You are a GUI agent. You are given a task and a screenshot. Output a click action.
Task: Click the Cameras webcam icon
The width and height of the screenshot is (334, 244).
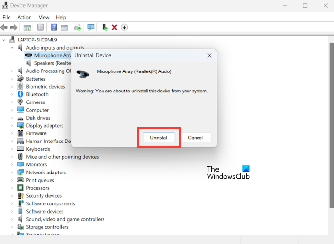pos(20,102)
